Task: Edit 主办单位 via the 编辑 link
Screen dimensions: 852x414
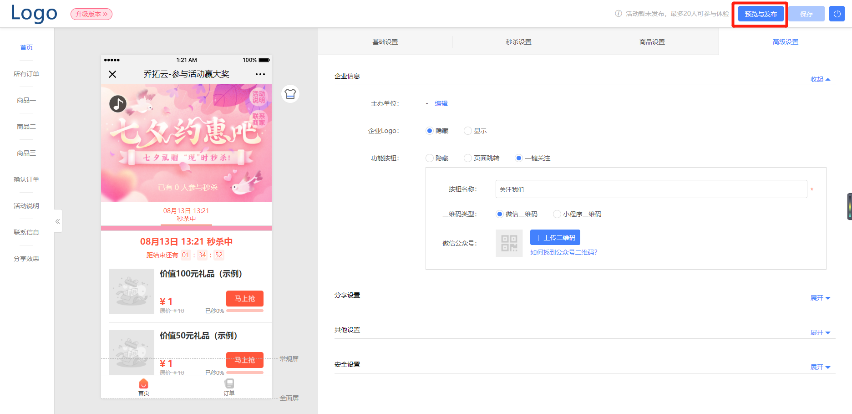Action: click(x=441, y=103)
